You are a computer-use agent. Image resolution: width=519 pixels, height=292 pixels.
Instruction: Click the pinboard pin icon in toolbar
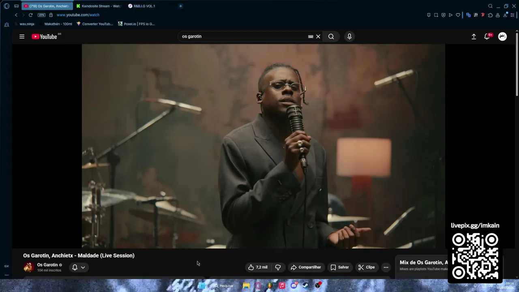(x=429, y=15)
